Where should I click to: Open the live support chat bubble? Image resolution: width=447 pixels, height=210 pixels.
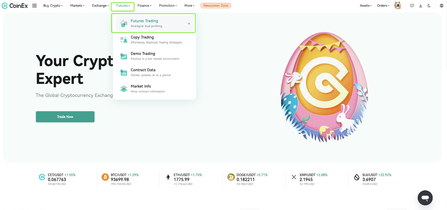click(x=425, y=198)
